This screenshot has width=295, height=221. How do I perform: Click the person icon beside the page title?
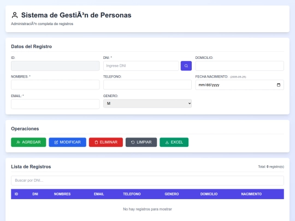pyautogui.click(x=15, y=15)
